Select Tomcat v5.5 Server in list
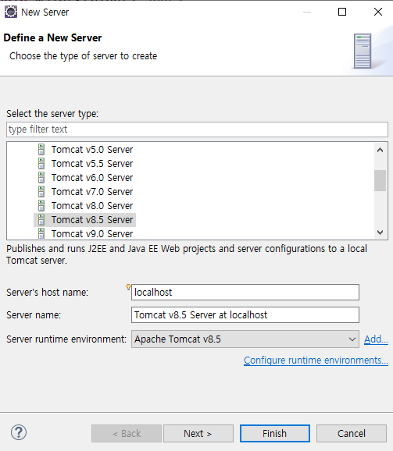This screenshot has width=393, height=451. tap(92, 164)
